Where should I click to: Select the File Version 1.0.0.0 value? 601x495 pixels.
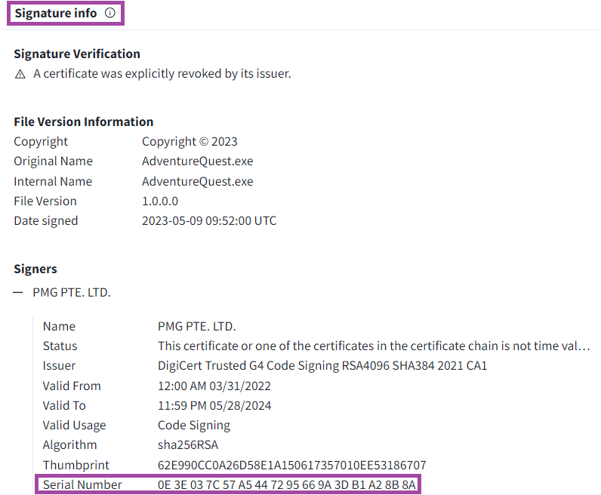point(160,201)
